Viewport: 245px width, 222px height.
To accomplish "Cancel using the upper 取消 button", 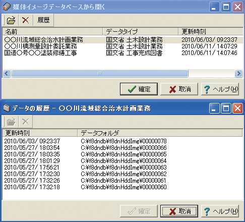I will coord(179,89).
